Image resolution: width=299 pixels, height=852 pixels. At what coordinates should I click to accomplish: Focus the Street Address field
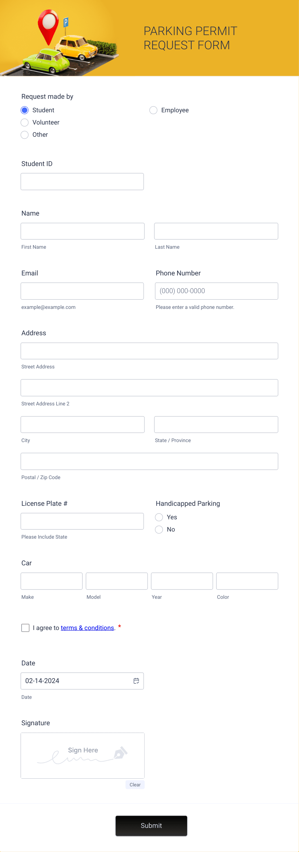coord(149,351)
